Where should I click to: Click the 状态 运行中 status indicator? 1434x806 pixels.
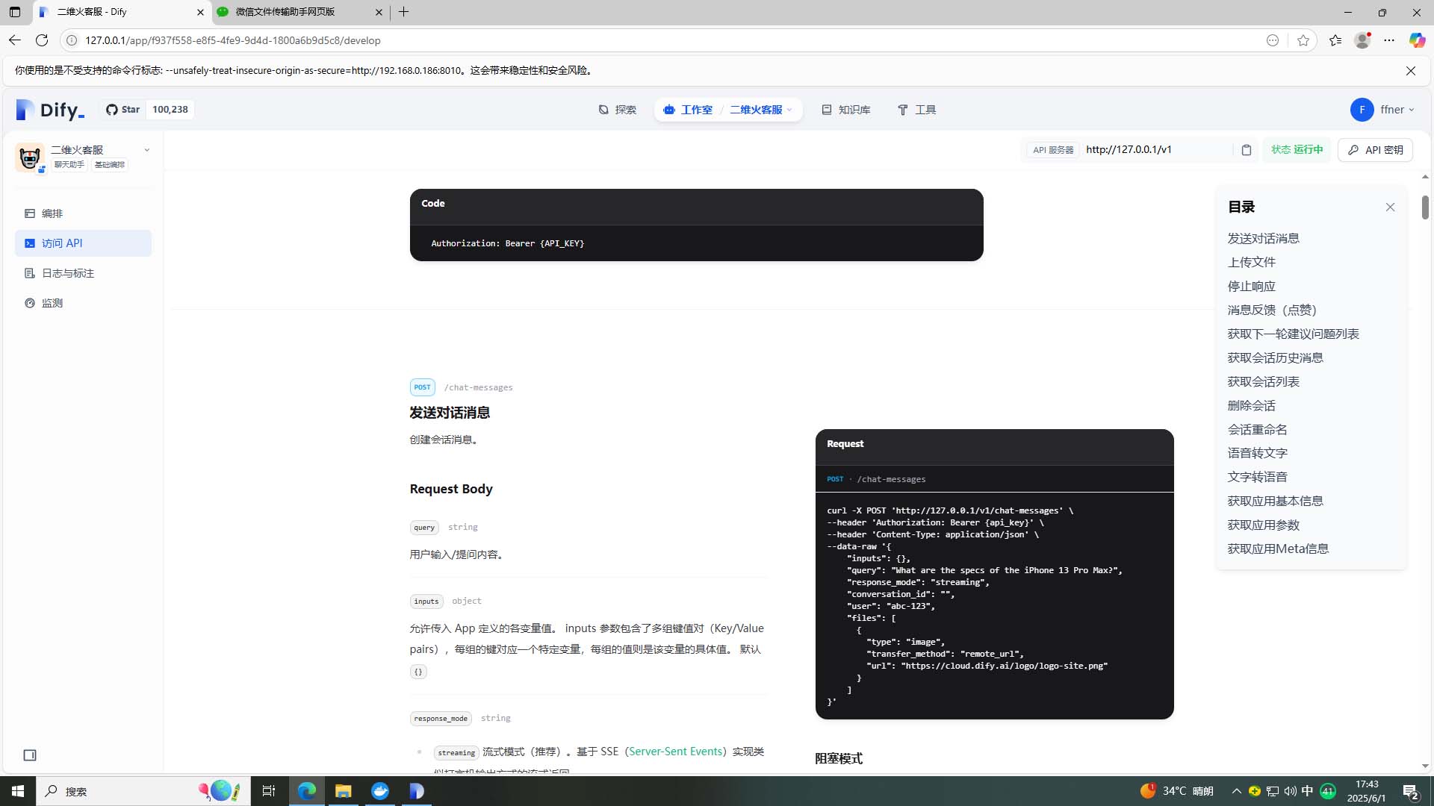point(1297,150)
